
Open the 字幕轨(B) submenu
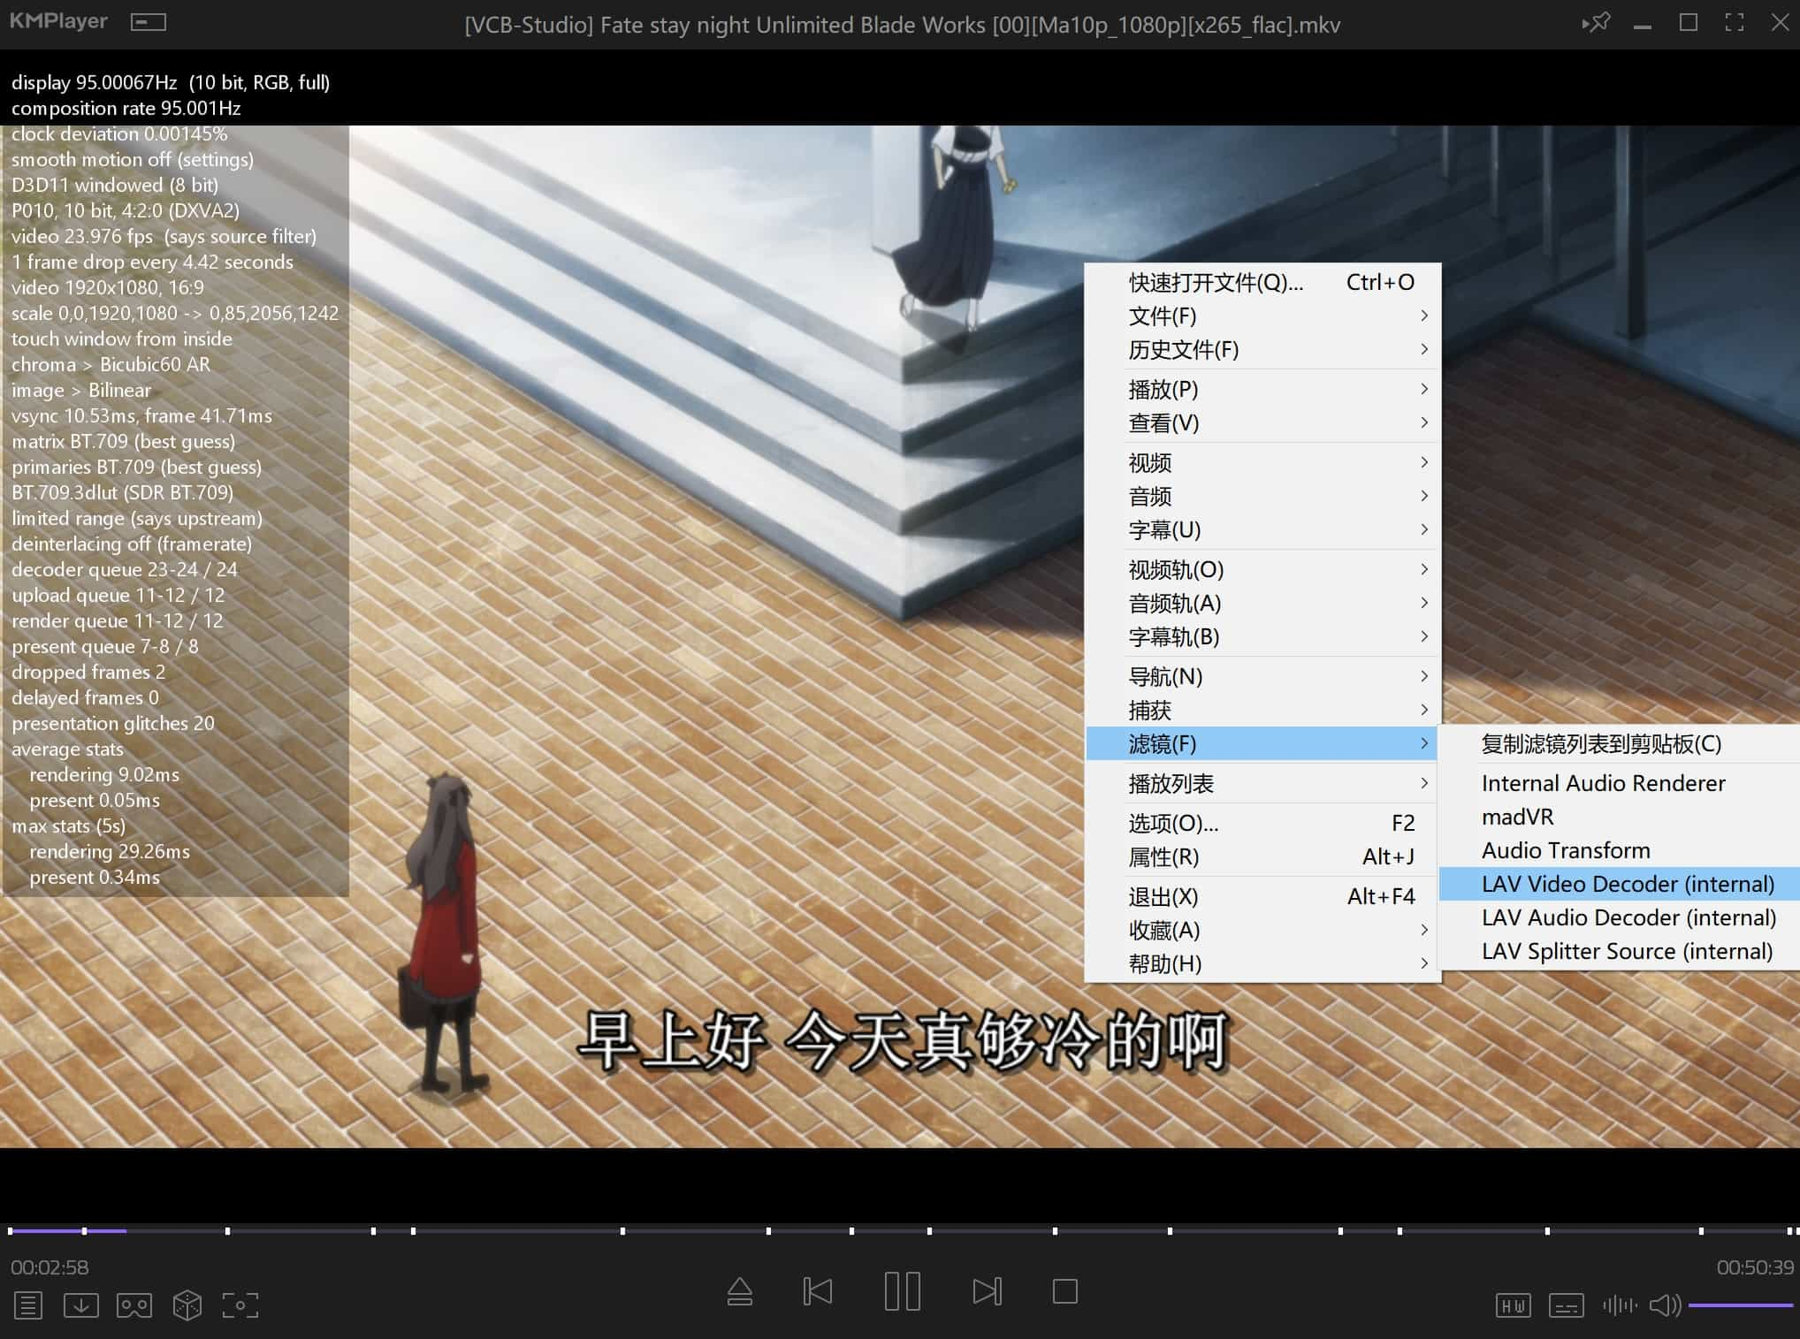point(1263,636)
